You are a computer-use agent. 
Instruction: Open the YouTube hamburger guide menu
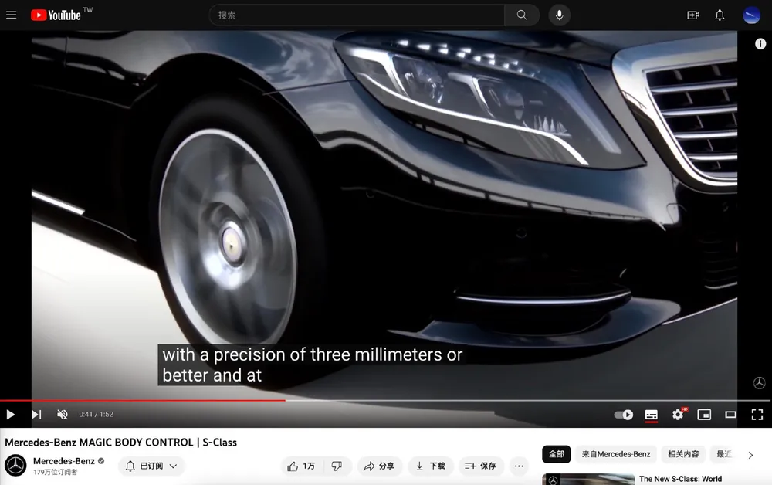tap(11, 15)
